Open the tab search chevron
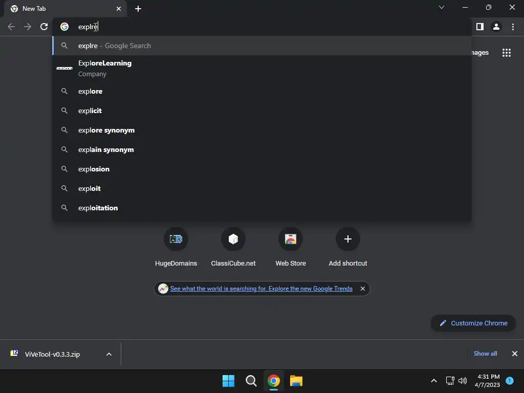Screen dimensions: 524x393 pos(442,7)
